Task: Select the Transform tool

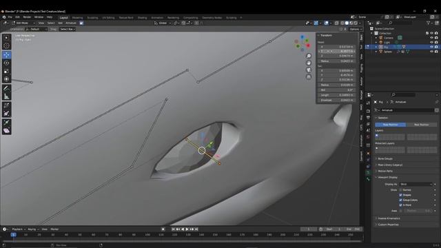Action: point(6,79)
